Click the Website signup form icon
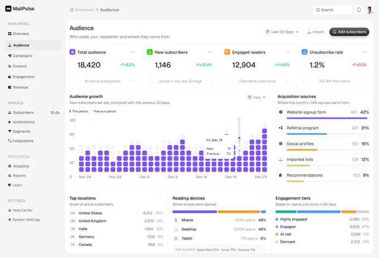This screenshot has height=258, width=379. pyautogui.click(x=280, y=112)
